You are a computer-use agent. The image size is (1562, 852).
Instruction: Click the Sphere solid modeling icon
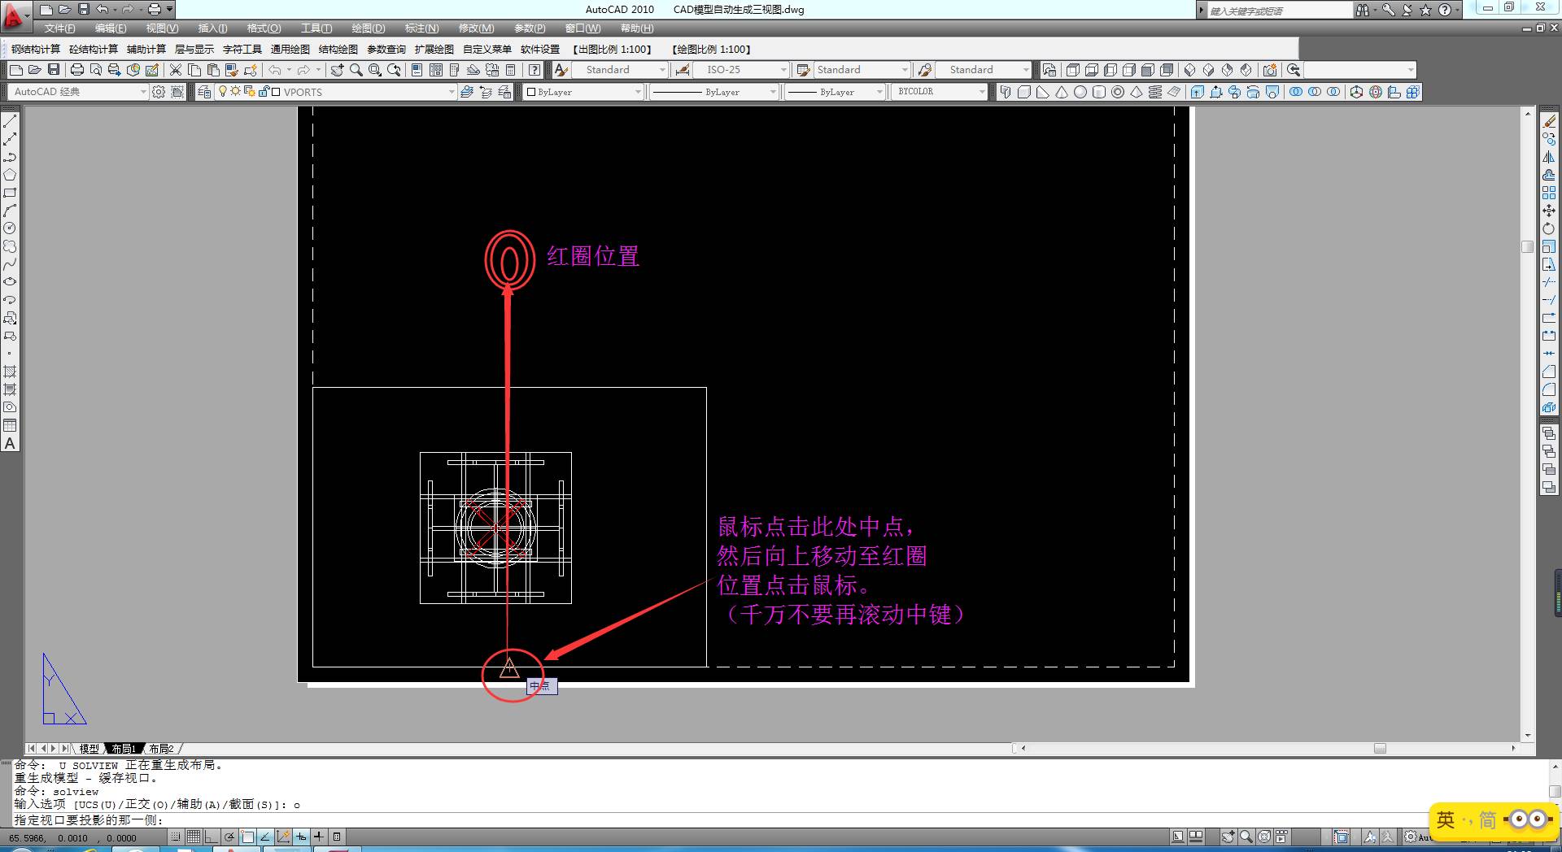(1080, 92)
